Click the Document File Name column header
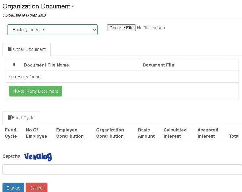 47,65
